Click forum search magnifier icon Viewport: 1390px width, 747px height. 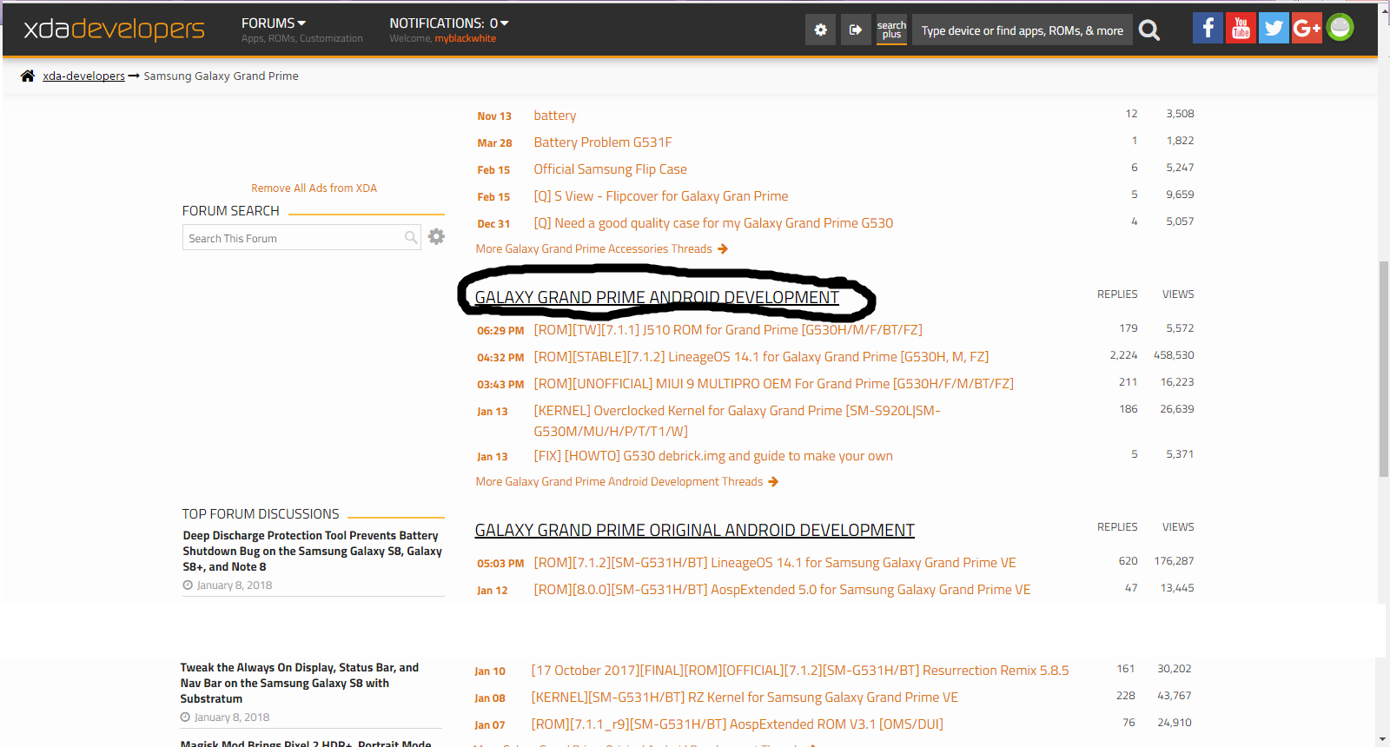tap(411, 237)
